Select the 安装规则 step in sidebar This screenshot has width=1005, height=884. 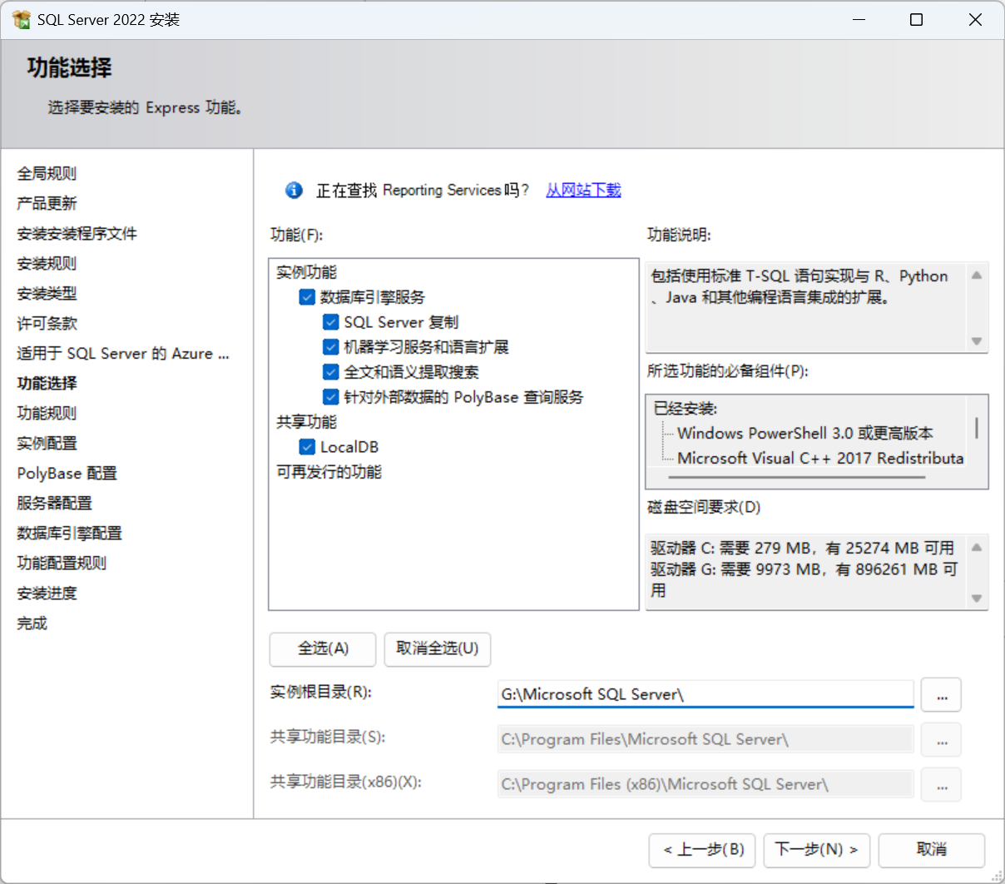(x=47, y=263)
